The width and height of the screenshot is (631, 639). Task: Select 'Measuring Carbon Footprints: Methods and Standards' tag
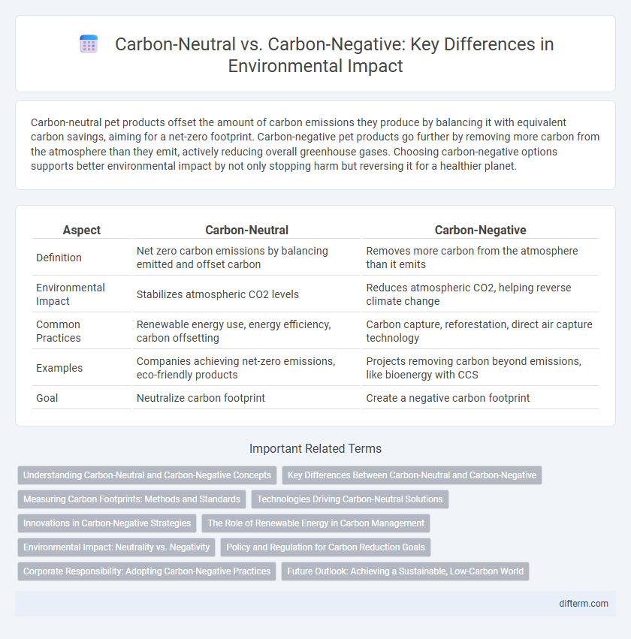click(131, 499)
